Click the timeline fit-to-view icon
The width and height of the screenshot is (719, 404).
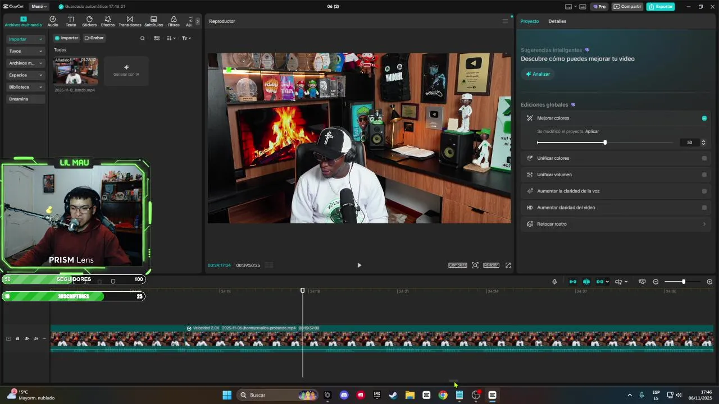642,282
